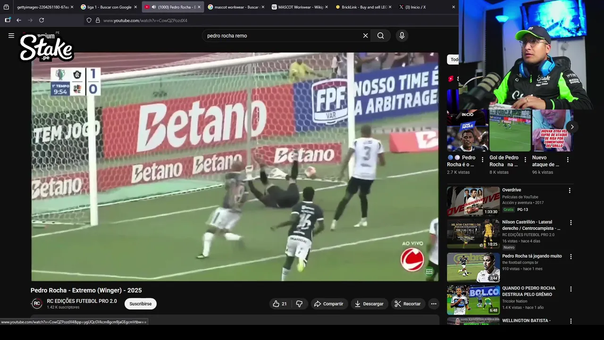Dislike the video with the thumbs-down icon
The height and width of the screenshot is (340, 604).
coord(299,304)
